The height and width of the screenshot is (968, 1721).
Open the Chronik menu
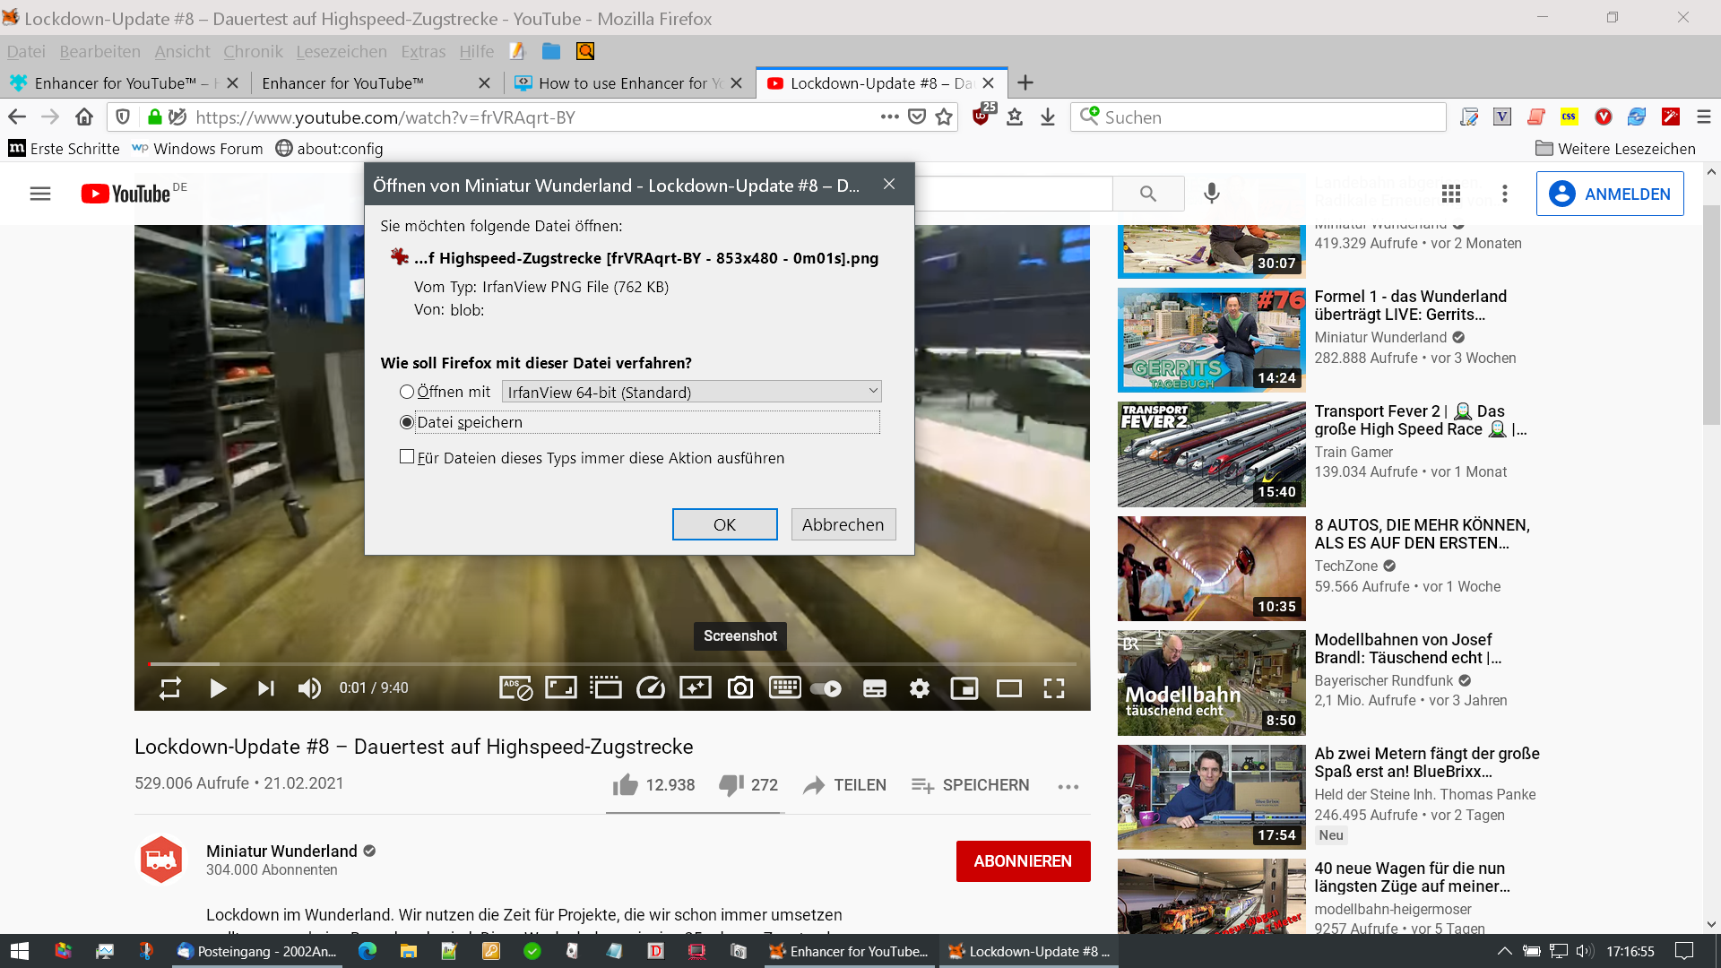point(253,52)
